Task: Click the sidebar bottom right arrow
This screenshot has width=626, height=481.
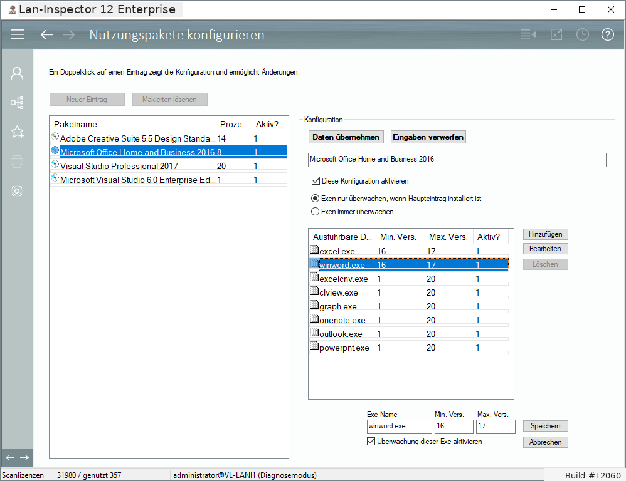Action: click(x=24, y=457)
